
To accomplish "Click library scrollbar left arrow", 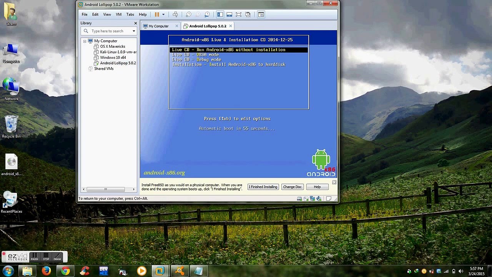I will coord(84,189).
